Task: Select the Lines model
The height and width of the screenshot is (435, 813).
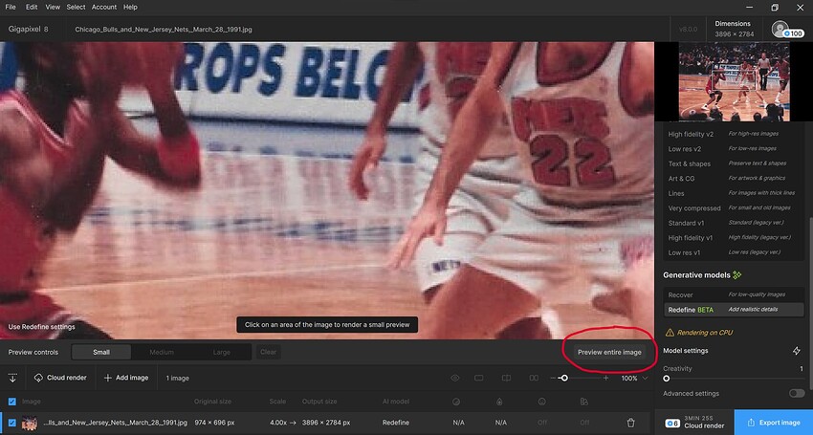Action: [x=734, y=193]
